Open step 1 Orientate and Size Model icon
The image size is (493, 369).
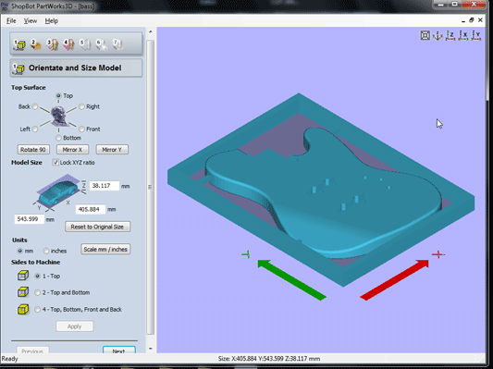coord(19,44)
